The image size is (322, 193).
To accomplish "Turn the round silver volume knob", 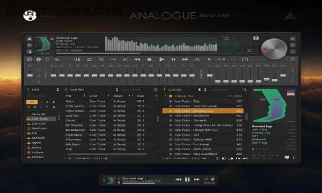I will coord(274,49).
